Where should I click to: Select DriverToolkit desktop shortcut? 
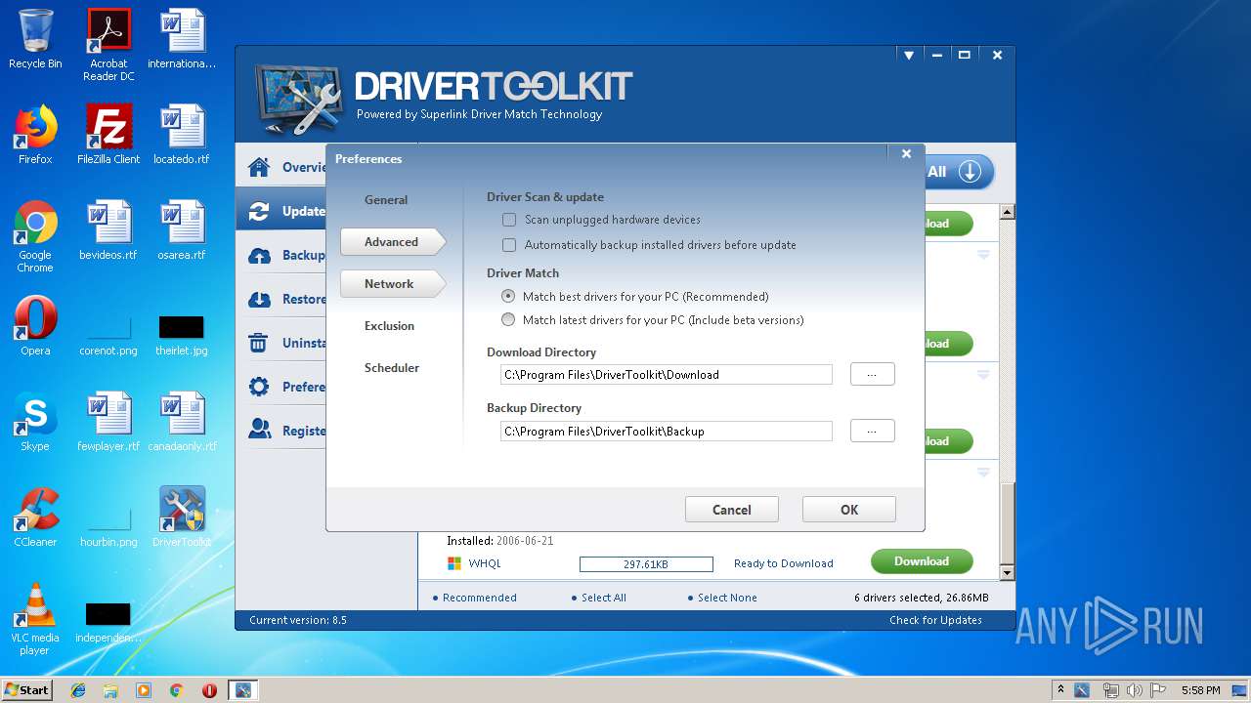[182, 517]
